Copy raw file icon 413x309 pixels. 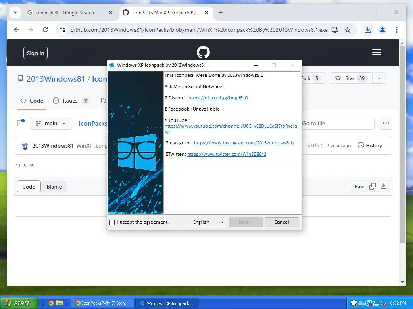(373, 187)
